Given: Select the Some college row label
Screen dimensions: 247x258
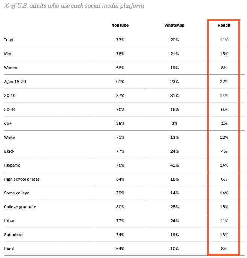Looking at the screenshot, I should [17, 193].
